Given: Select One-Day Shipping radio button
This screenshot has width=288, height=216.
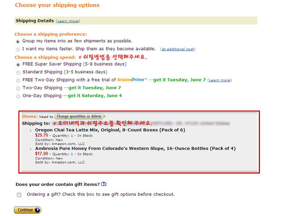Looking at the screenshot, I should (x=18, y=96).
